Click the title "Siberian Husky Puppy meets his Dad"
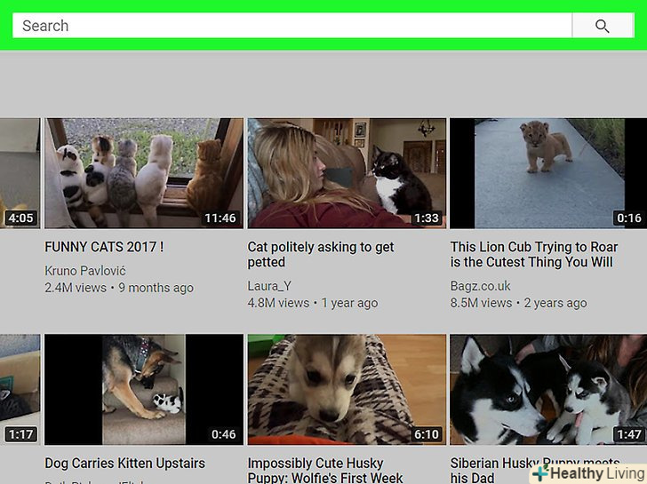The height and width of the screenshot is (484, 647). [x=535, y=470]
